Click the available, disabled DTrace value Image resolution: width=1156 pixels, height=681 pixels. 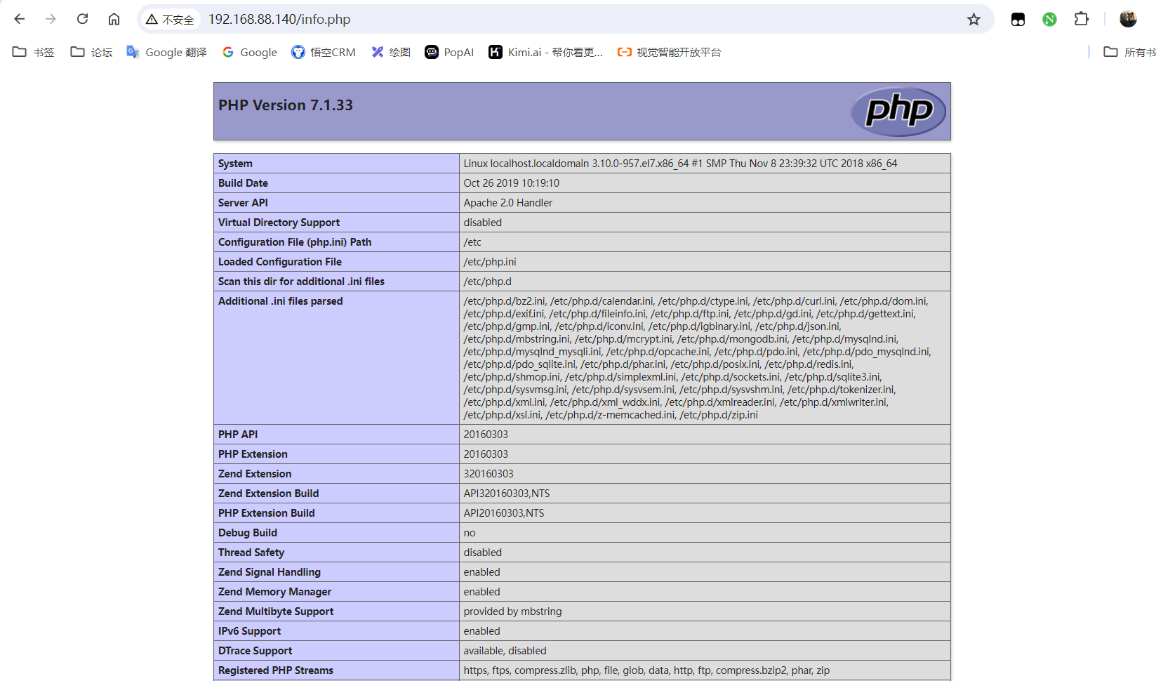coord(505,651)
